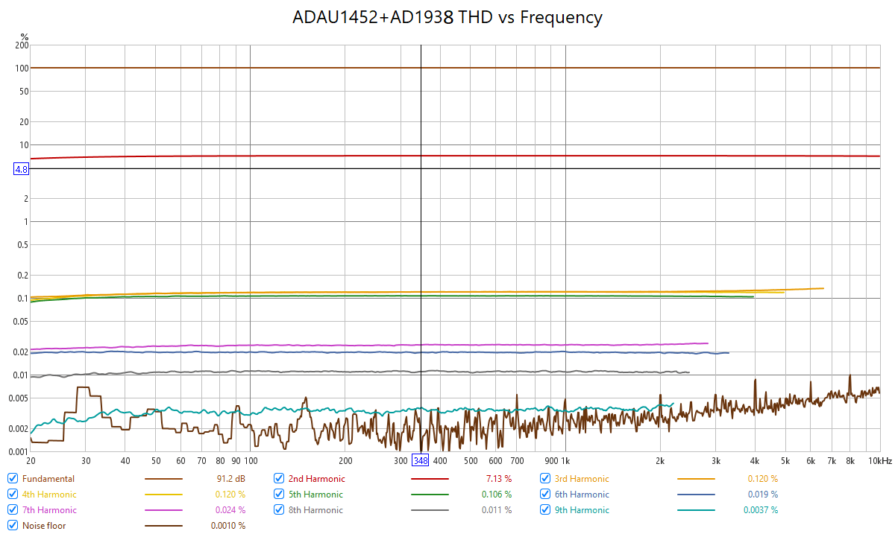Viewport: 895px width, 534px height.
Task: Disable the 5th Harmonic checkbox
Action: [x=278, y=494]
